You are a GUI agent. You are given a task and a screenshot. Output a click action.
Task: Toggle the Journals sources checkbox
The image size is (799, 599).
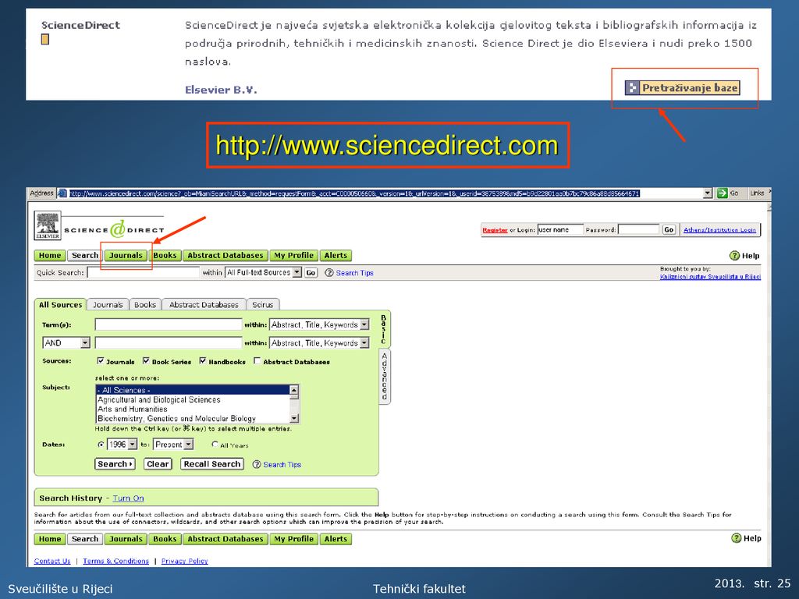click(x=101, y=360)
